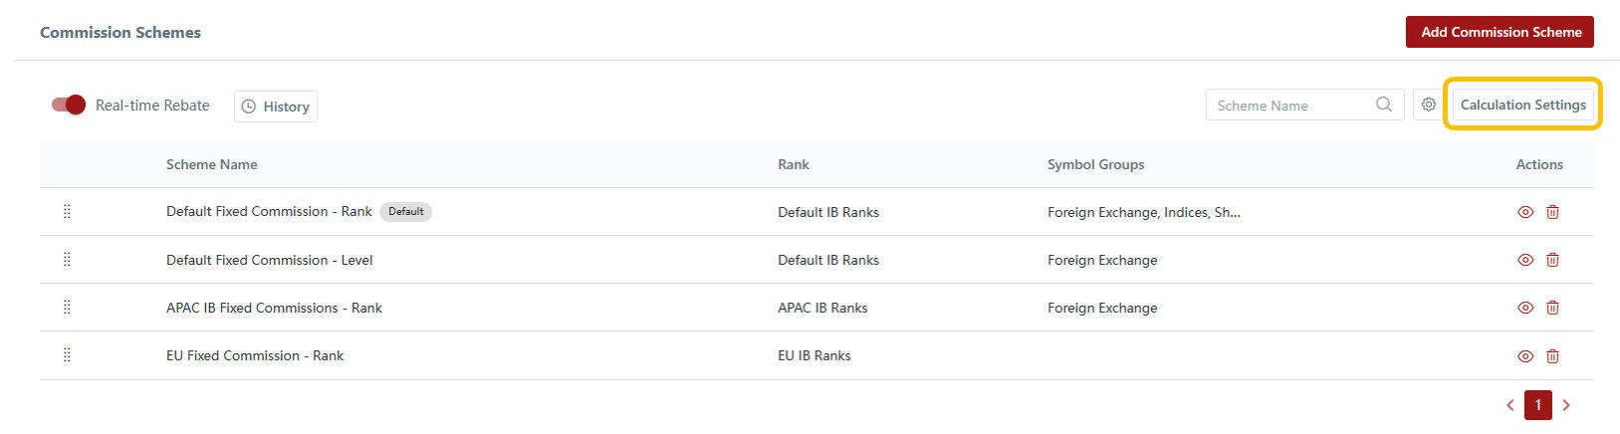Open the rebate History
The width and height of the screenshot is (1620, 434).
[276, 107]
